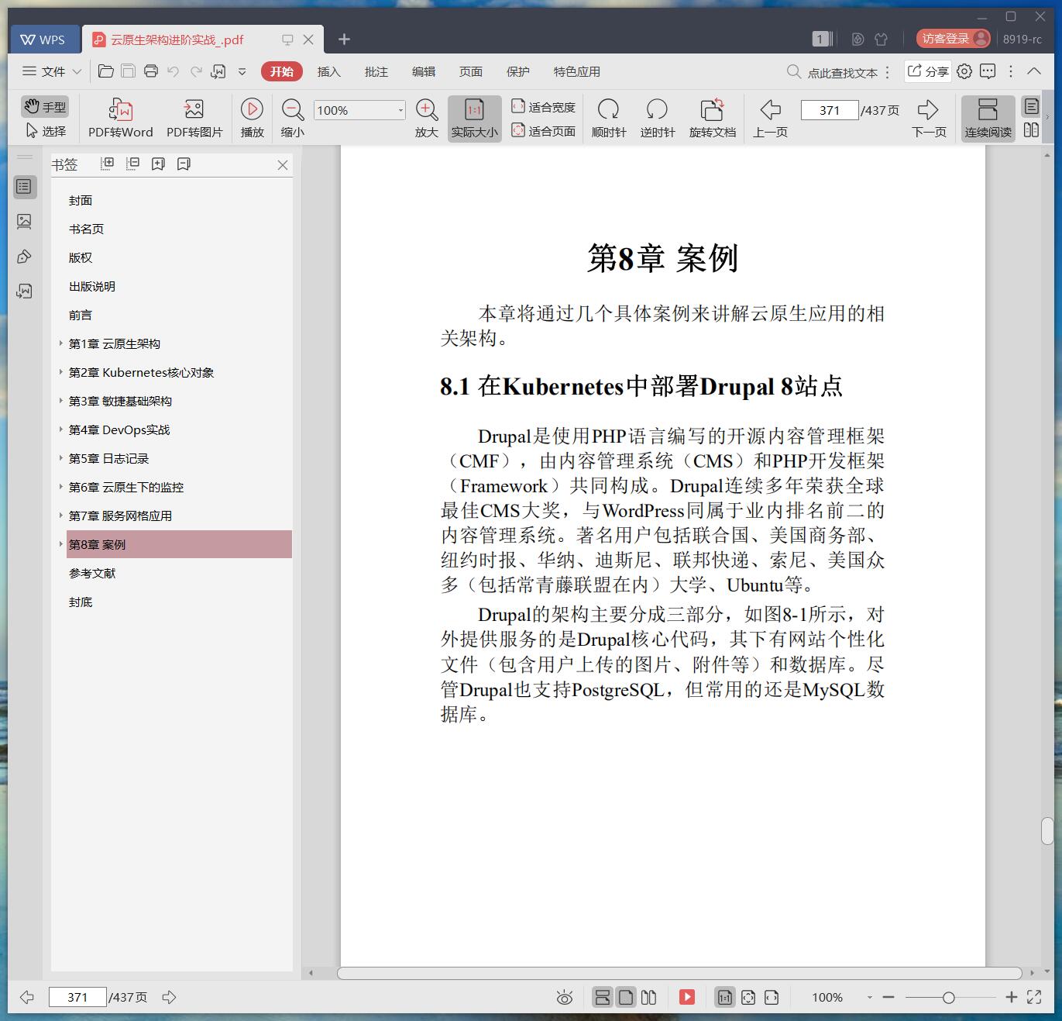Open a new tab with plus button
Image resolution: width=1062 pixels, height=1021 pixels.
click(344, 39)
